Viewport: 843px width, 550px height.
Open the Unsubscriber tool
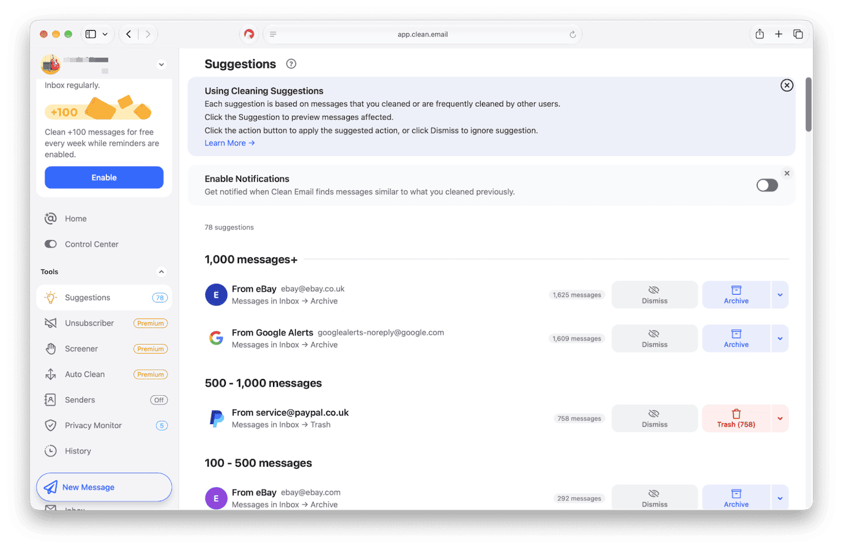pos(104,323)
